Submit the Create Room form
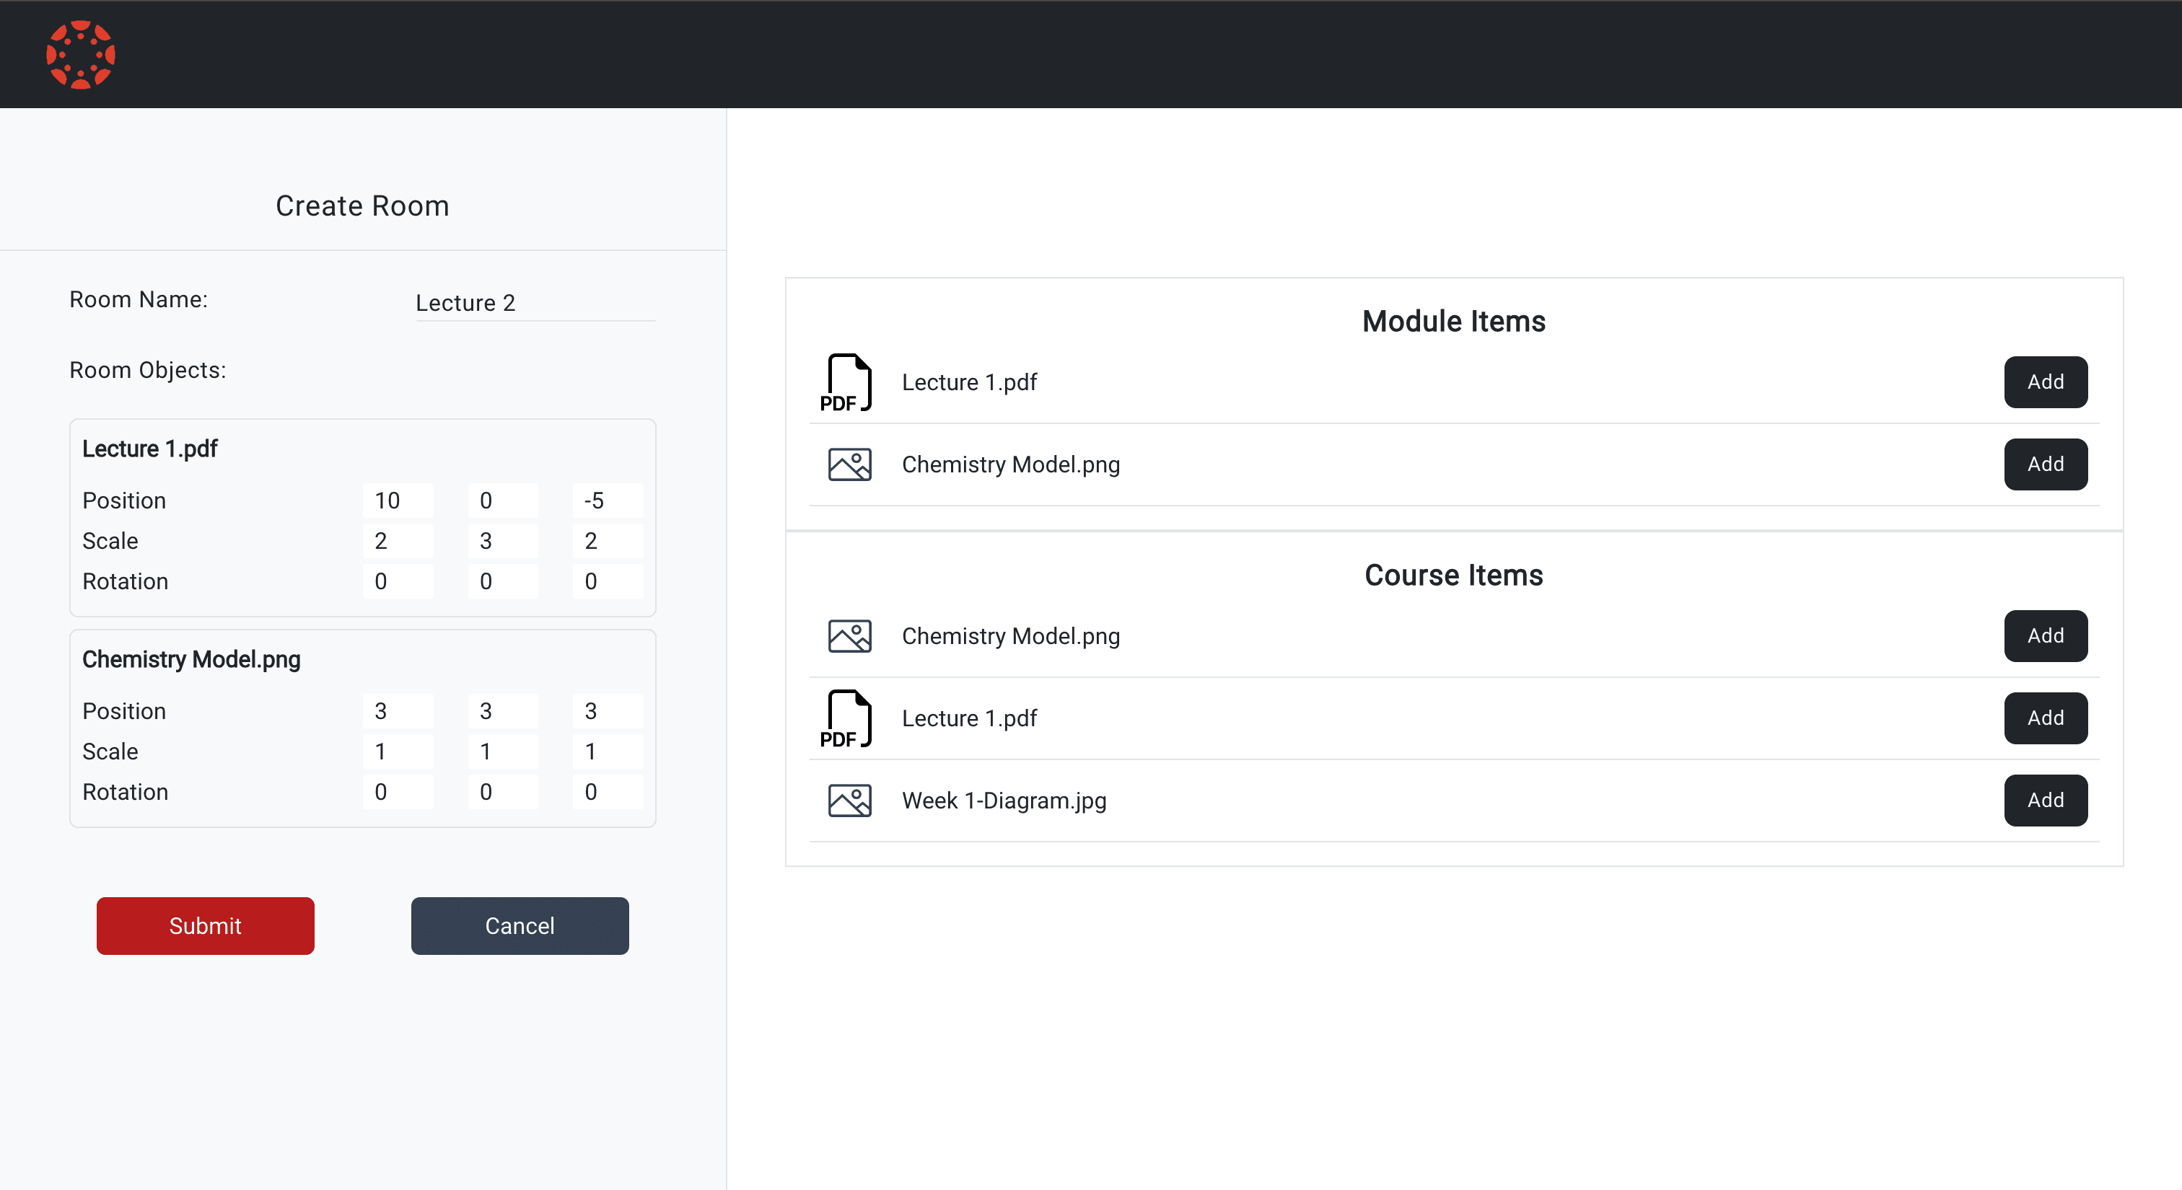2182x1190 pixels. [x=205, y=926]
